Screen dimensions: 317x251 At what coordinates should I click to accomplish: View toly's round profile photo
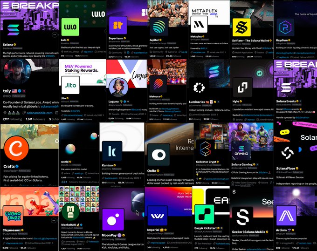pyautogui.click(x=17, y=71)
